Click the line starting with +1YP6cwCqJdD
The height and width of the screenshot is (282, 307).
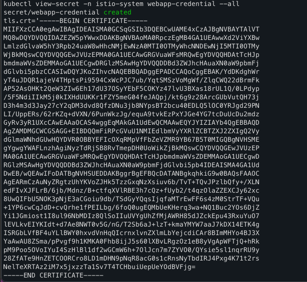tap(131, 207)
